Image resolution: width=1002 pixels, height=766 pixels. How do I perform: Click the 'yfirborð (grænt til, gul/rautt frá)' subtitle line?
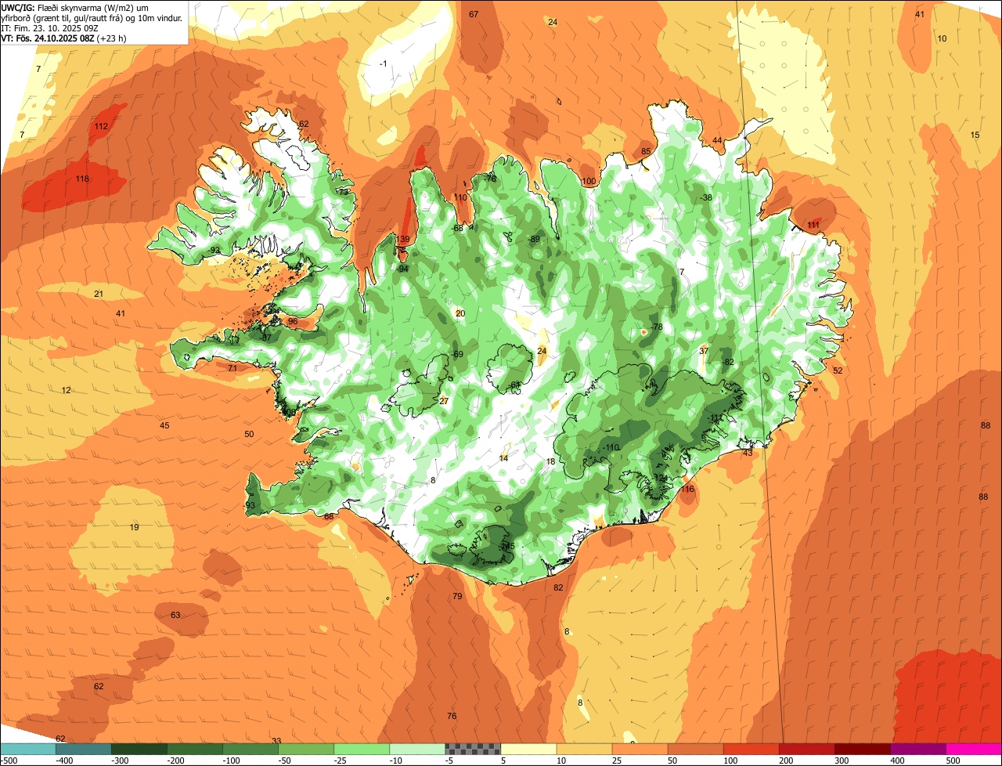93,17
